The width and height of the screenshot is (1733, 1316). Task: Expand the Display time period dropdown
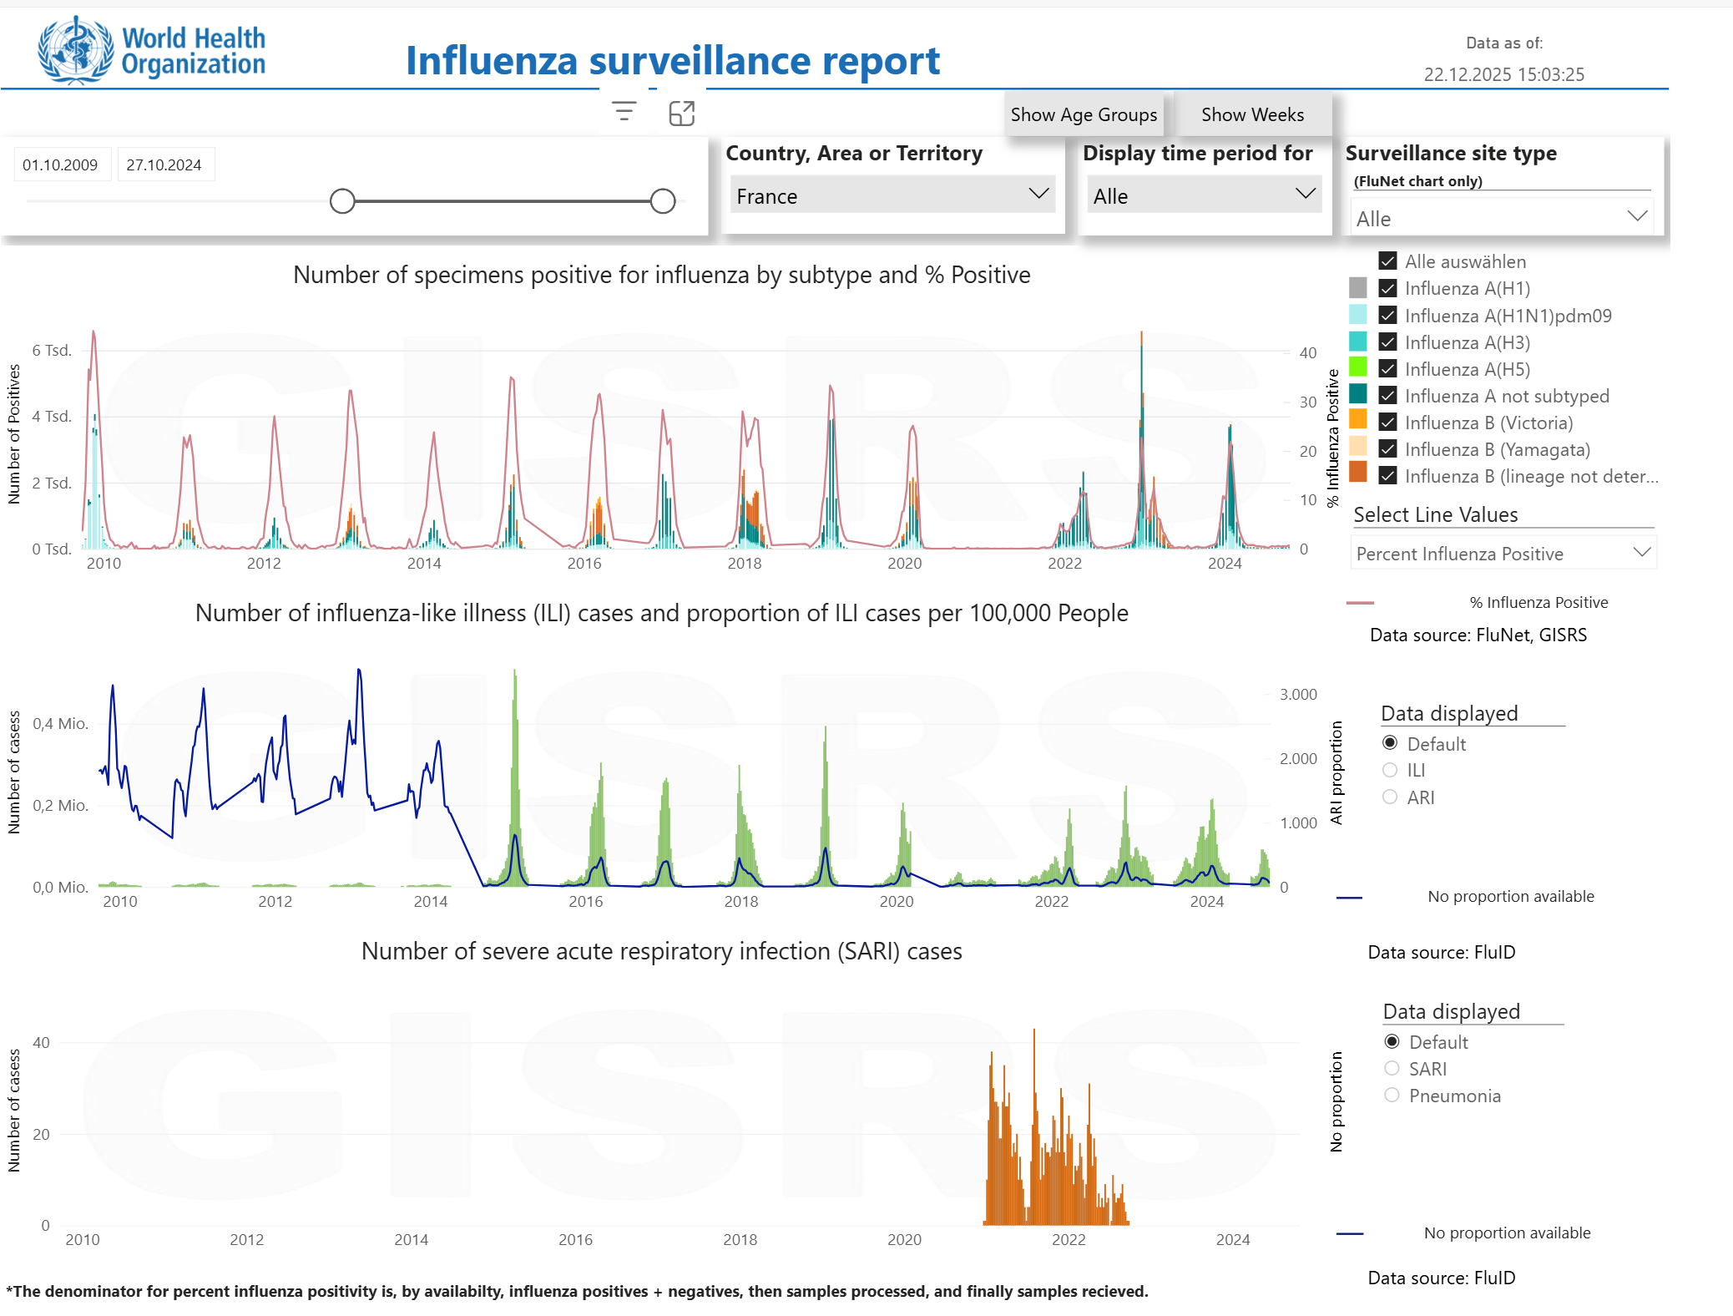1203,195
